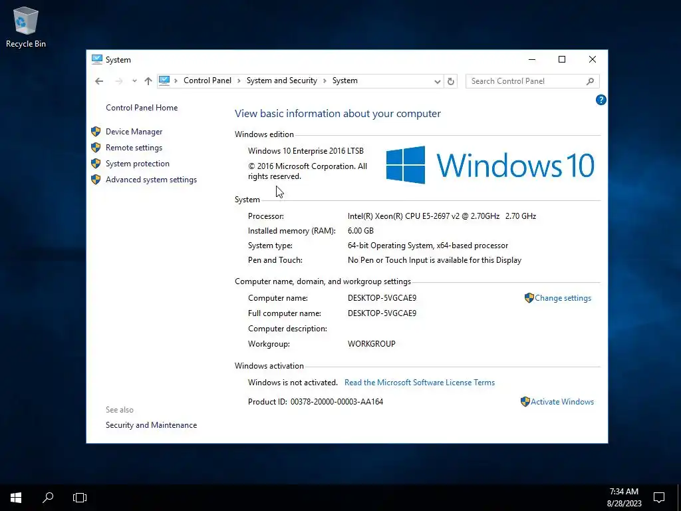This screenshot has height=511, width=681.
Task: Open Action Center notifications icon
Action: pyautogui.click(x=659, y=498)
